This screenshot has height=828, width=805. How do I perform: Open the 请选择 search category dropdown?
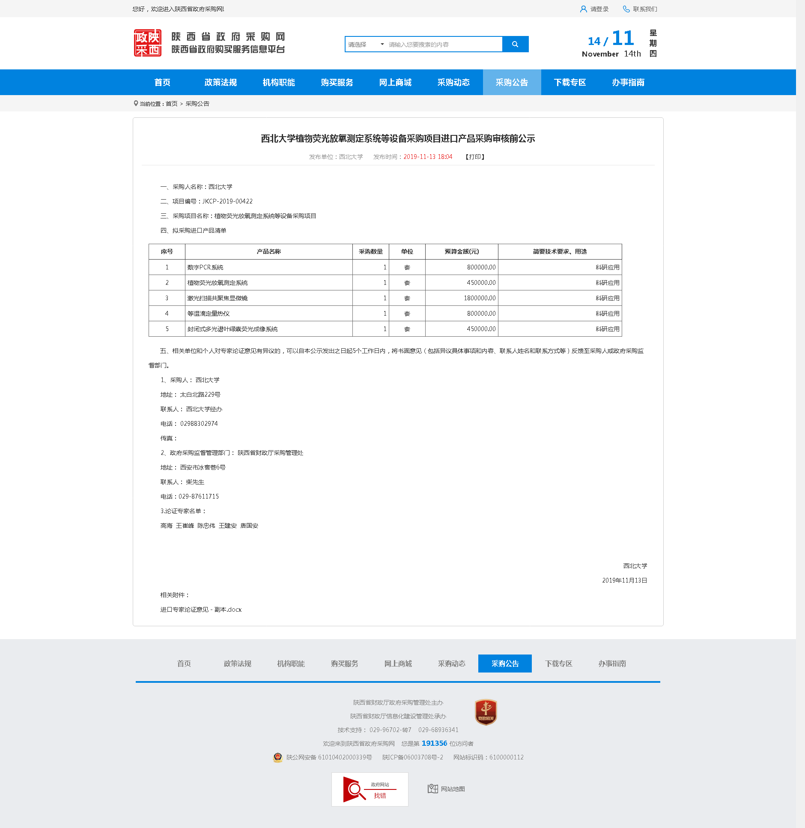366,45
